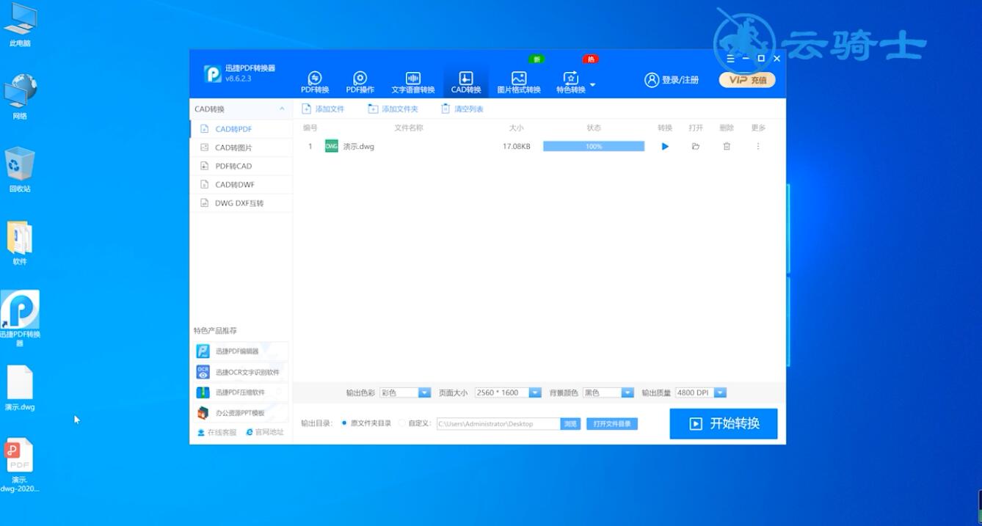Select the 自定义 radio button
Screen dimensions: 982x526
click(x=401, y=423)
